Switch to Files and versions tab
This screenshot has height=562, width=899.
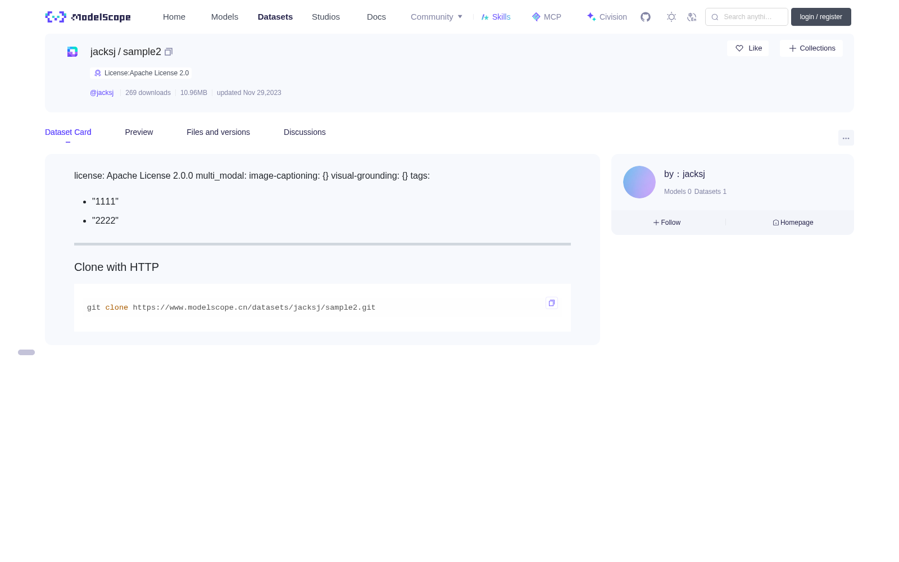[x=218, y=132]
